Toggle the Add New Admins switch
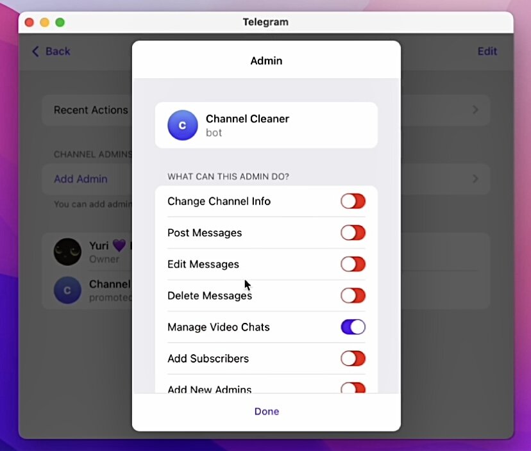This screenshot has width=531, height=451. (x=353, y=388)
